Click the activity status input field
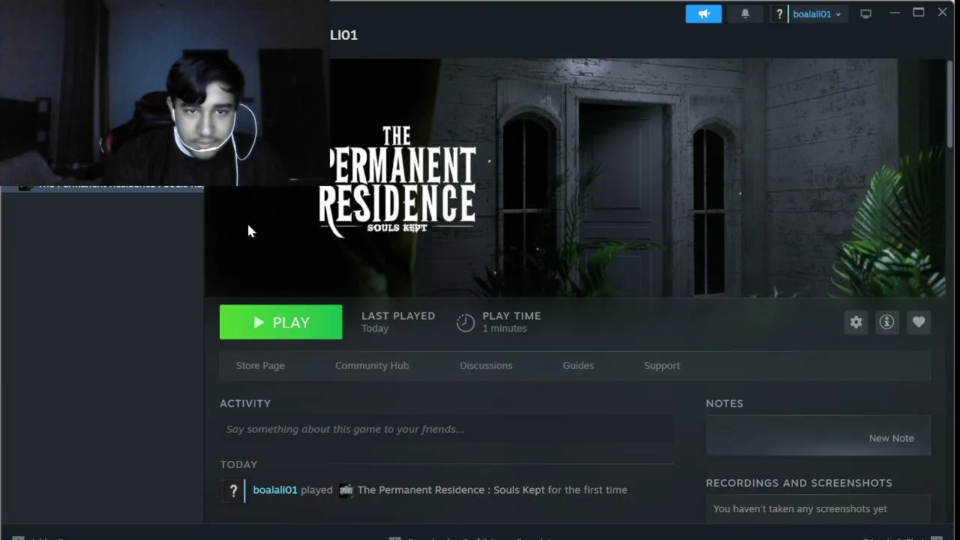 (447, 429)
